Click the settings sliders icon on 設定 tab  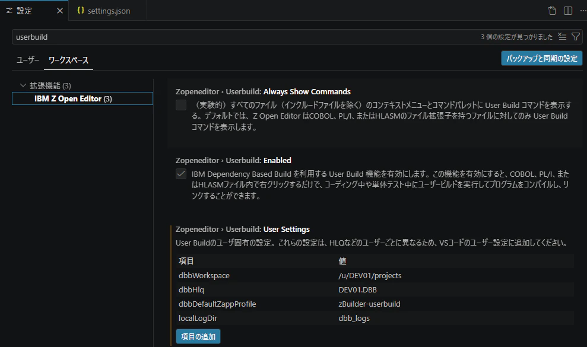[9, 11]
